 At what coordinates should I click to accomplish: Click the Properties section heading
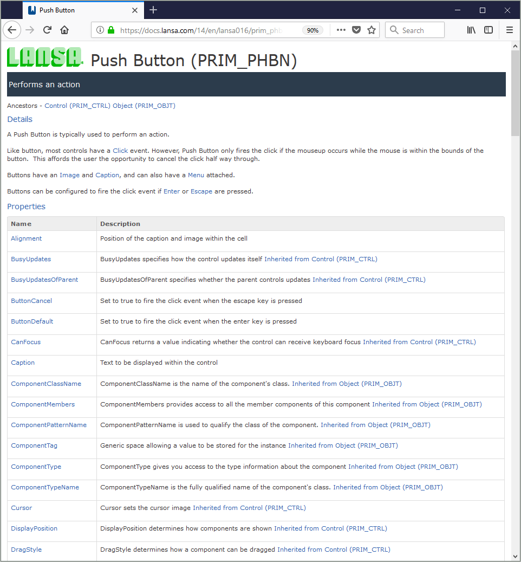tap(26, 206)
